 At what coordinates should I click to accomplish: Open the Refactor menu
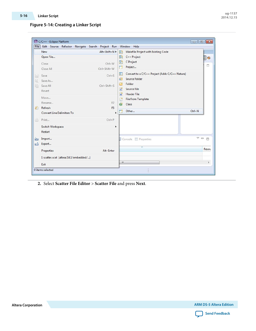pos(67,47)
